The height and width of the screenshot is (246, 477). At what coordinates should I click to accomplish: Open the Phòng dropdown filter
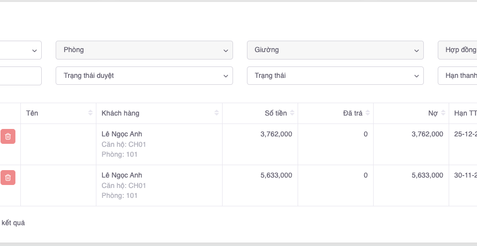[x=144, y=50]
